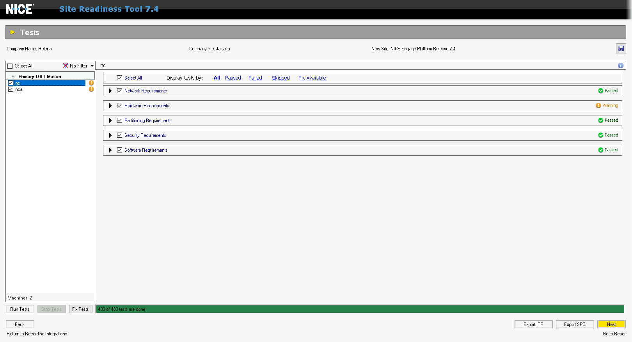Filter tests by Fix Available
632x342 pixels.
(x=312, y=78)
